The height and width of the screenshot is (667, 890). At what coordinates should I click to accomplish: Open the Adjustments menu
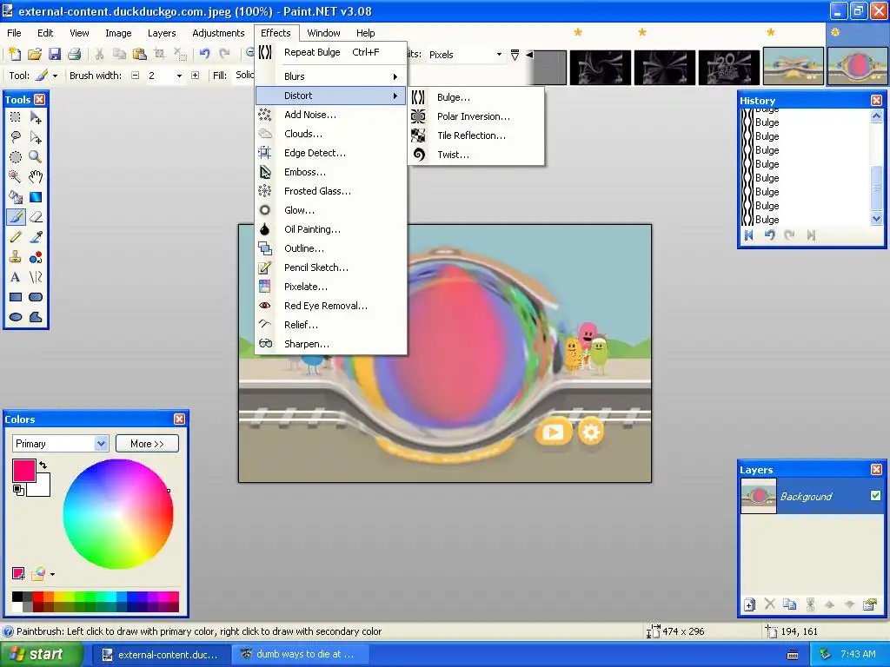pyautogui.click(x=218, y=33)
